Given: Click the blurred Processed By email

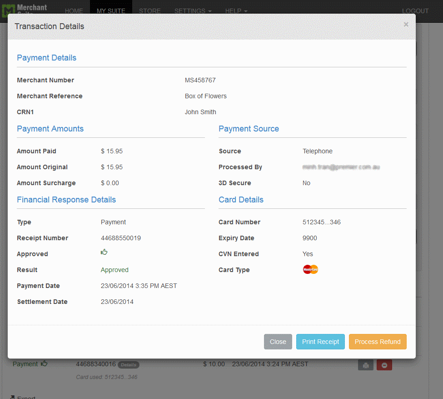Looking at the screenshot, I should click(x=341, y=167).
